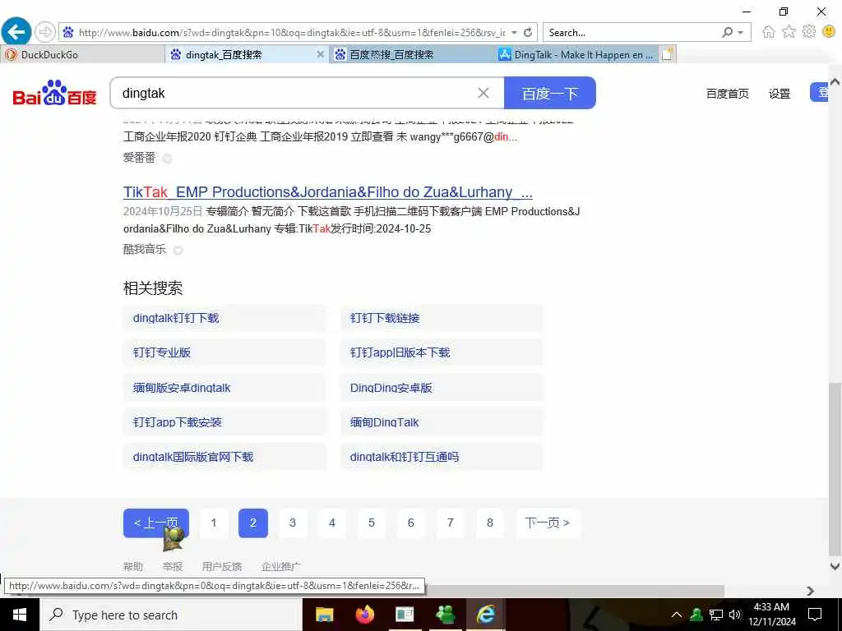Click the Refresh icon in address bar
This screenshot has height=631, width=842.
point(528,32)
